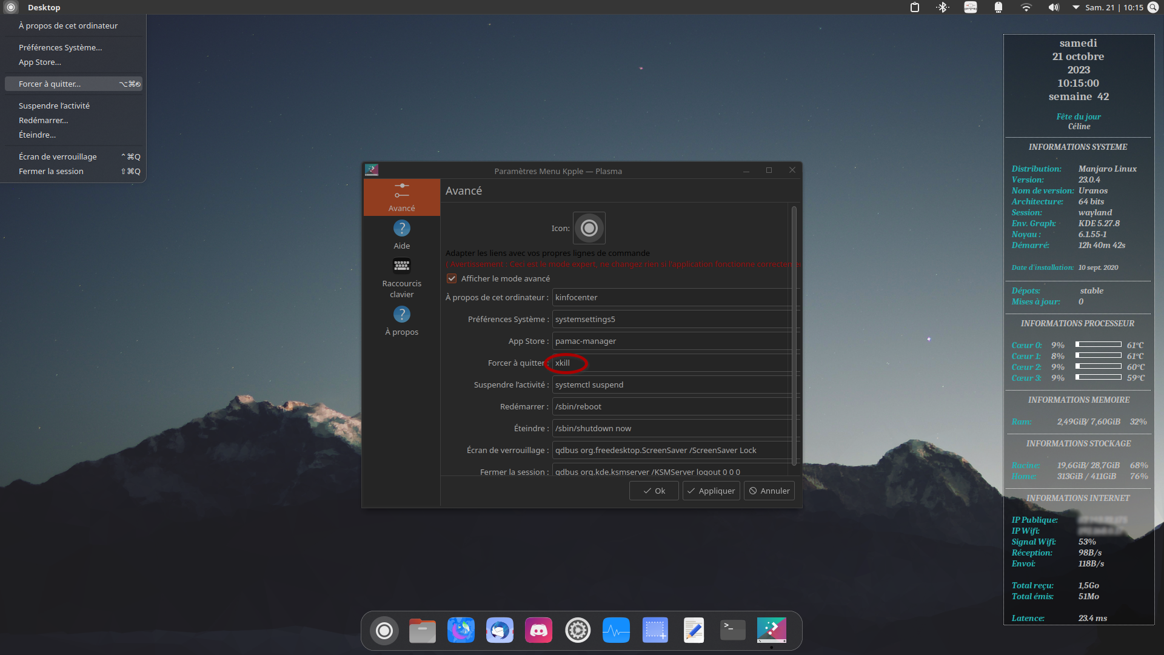Open the Bluetooth tray icon
Viewport: 1164px width, 655px height.
pyautogui.click(x=943, y=7)
